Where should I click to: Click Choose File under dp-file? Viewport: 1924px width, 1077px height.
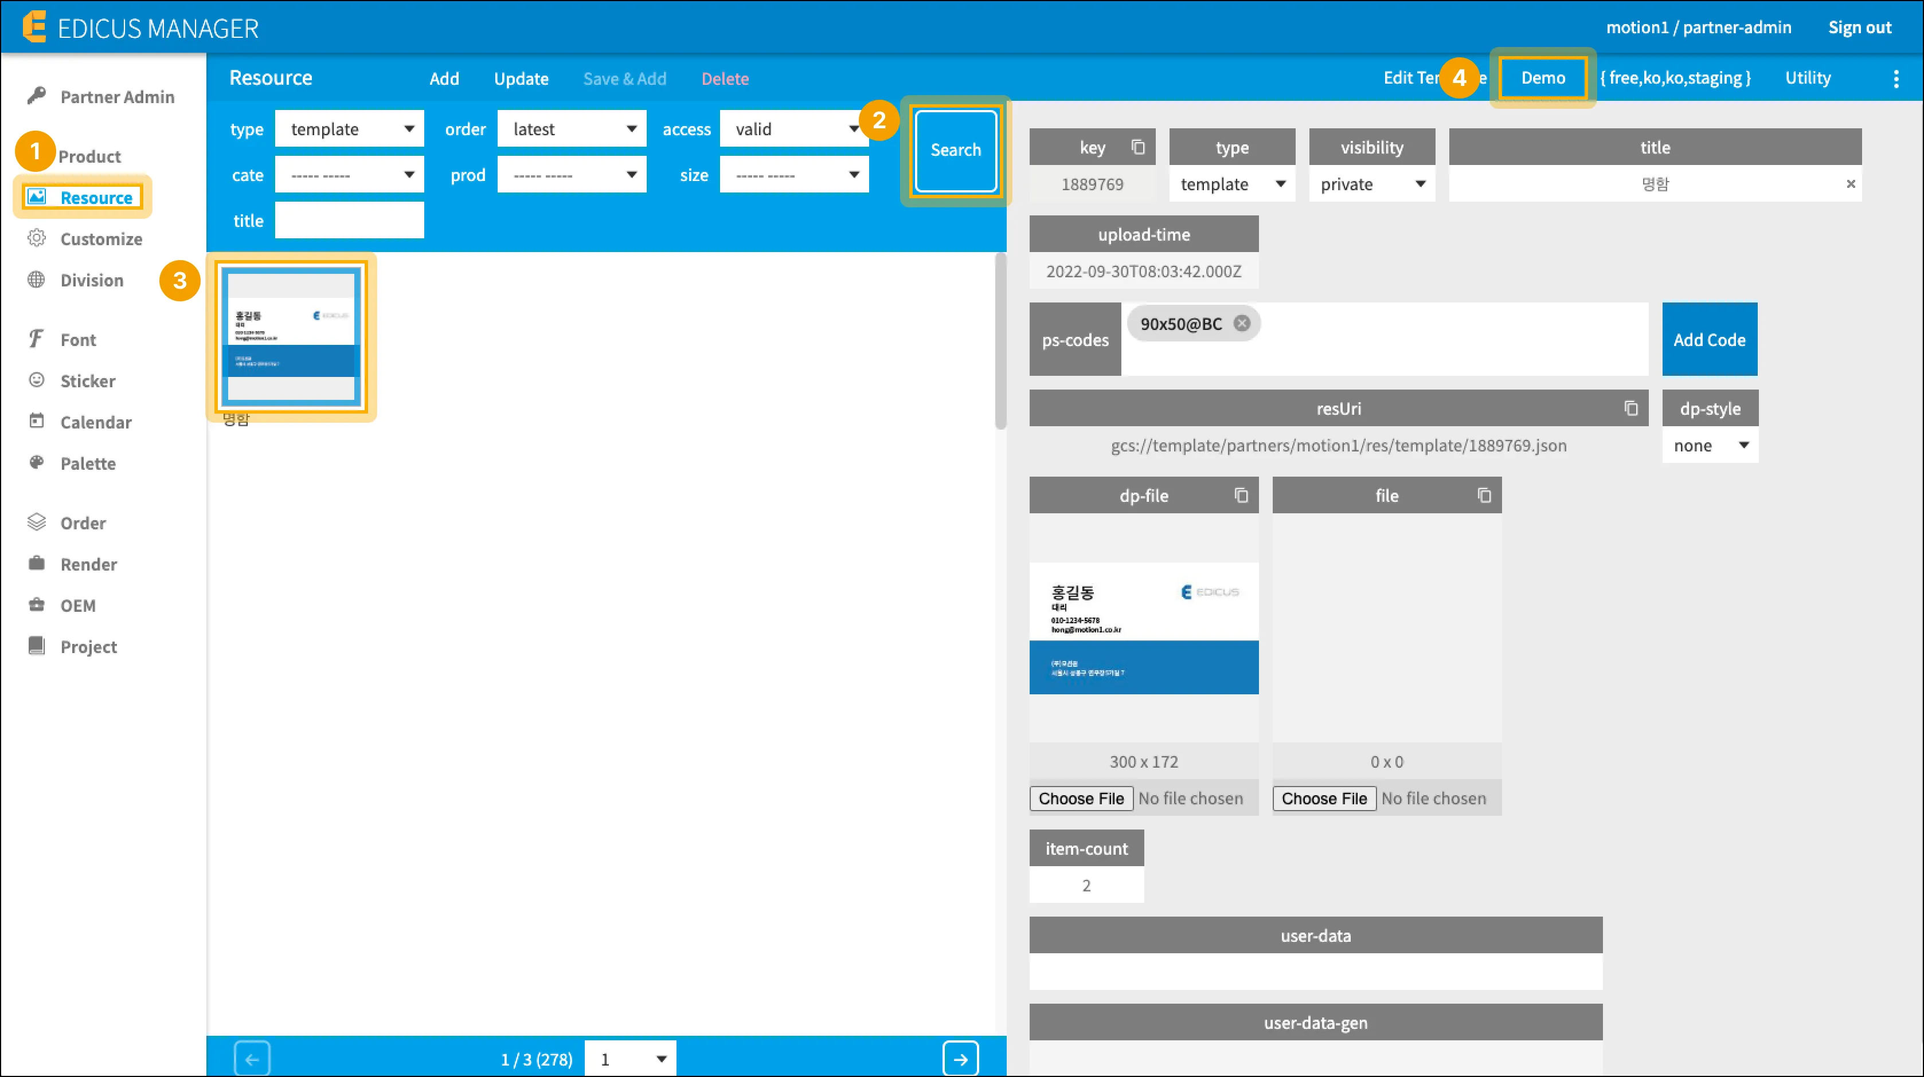(1081, 798)
